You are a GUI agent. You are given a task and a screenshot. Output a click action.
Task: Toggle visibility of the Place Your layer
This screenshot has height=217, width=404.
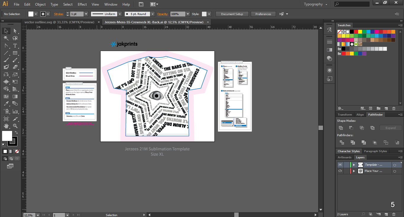340,171
